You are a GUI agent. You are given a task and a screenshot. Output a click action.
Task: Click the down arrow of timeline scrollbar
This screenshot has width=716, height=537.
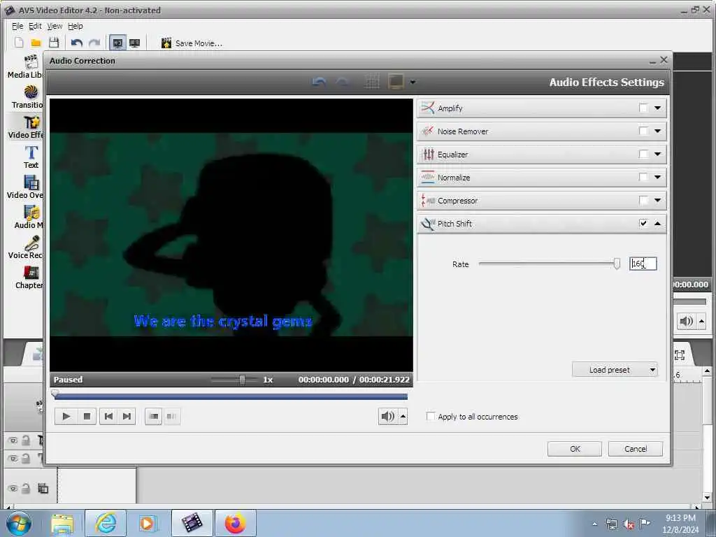[707, 497]
